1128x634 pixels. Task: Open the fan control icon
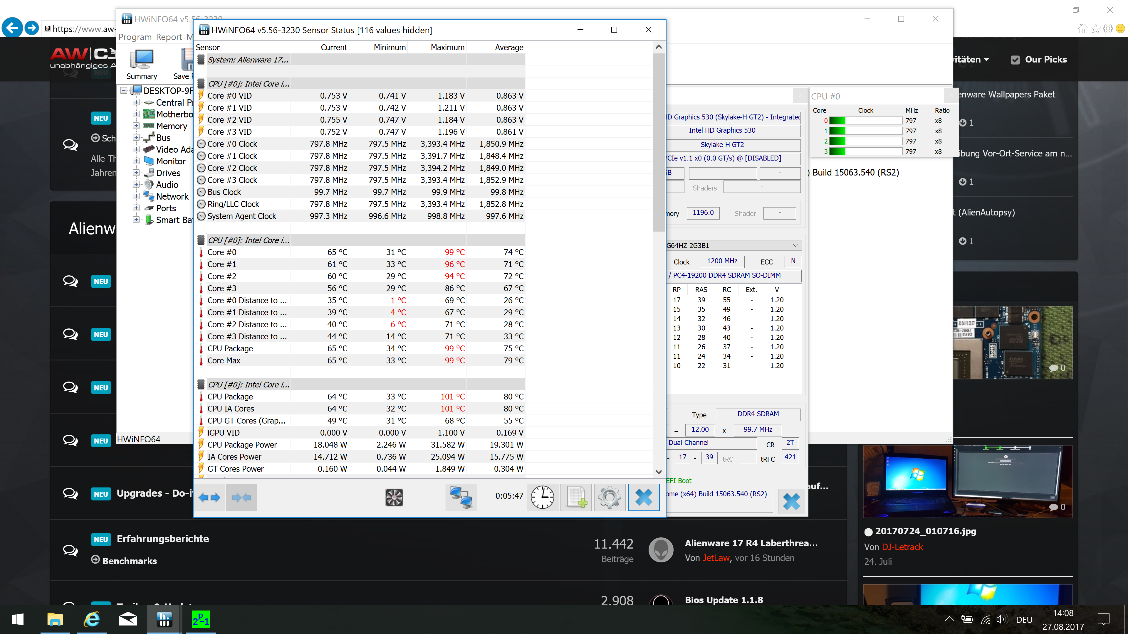coord(394,498)
